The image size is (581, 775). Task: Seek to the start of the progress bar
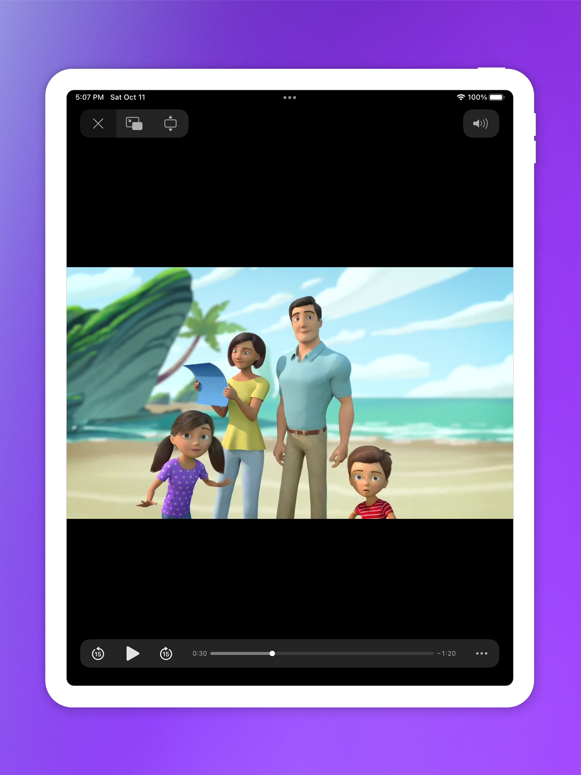(212, 653)
